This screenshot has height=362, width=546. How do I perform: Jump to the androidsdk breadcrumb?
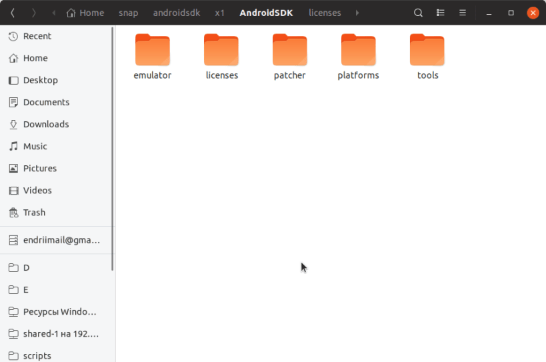coord(177,13)
